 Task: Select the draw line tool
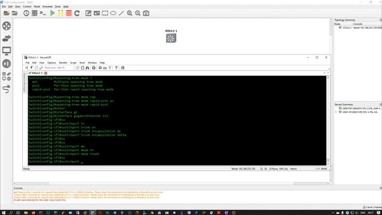pyautogui.click(x=121, y=13)
